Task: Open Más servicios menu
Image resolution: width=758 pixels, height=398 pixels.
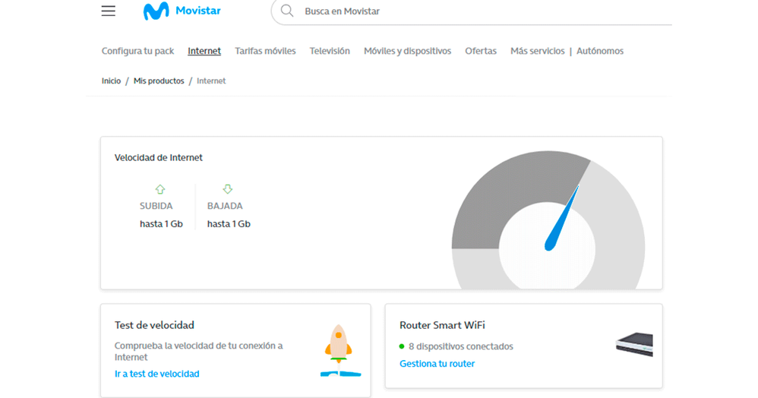Action: pyautogui.click(x=538, y=51)
